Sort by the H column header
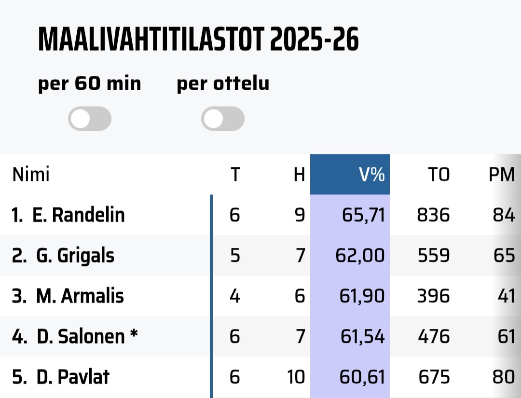Viewport: 521px width, 398px height. (x=299, y=175)
